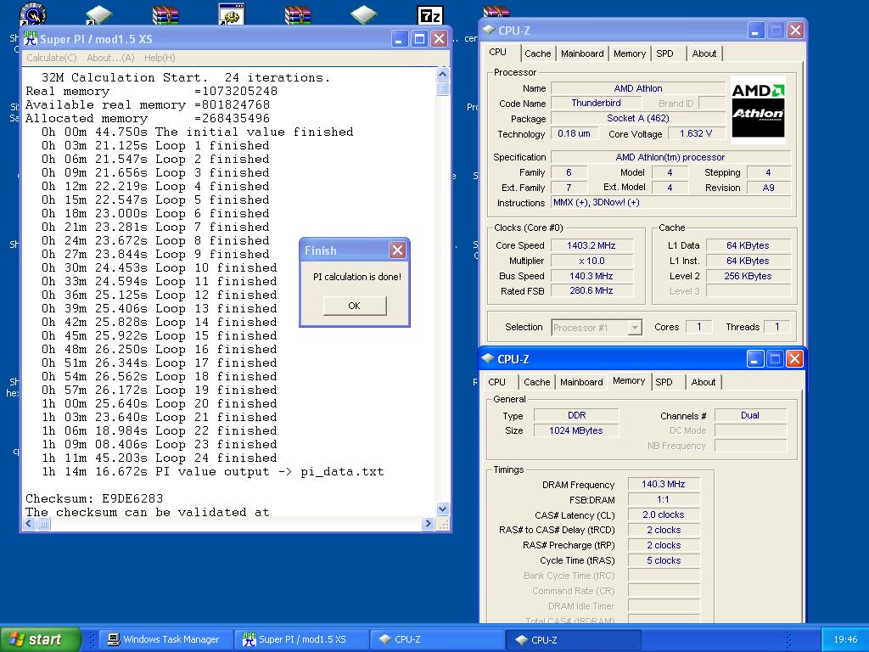Image resolution: width=869 pixels, height=652 pixels.
Task: Click the title bar icon of the CPU-Z window showing Timings
Action: [x=488, y=359]
